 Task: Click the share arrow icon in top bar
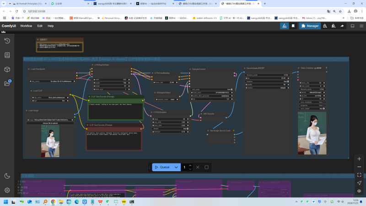(342, 26)
